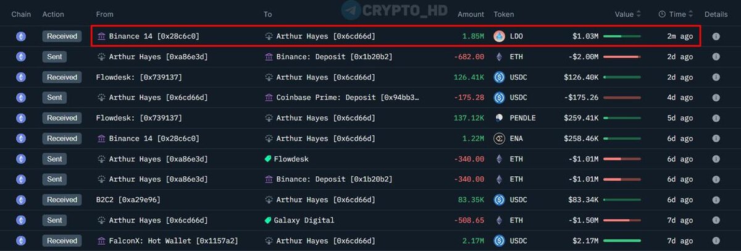Screen dimensions: 741x251
Task: Click Ethereum chain icon in the LDO row
Action: [21, 36]
